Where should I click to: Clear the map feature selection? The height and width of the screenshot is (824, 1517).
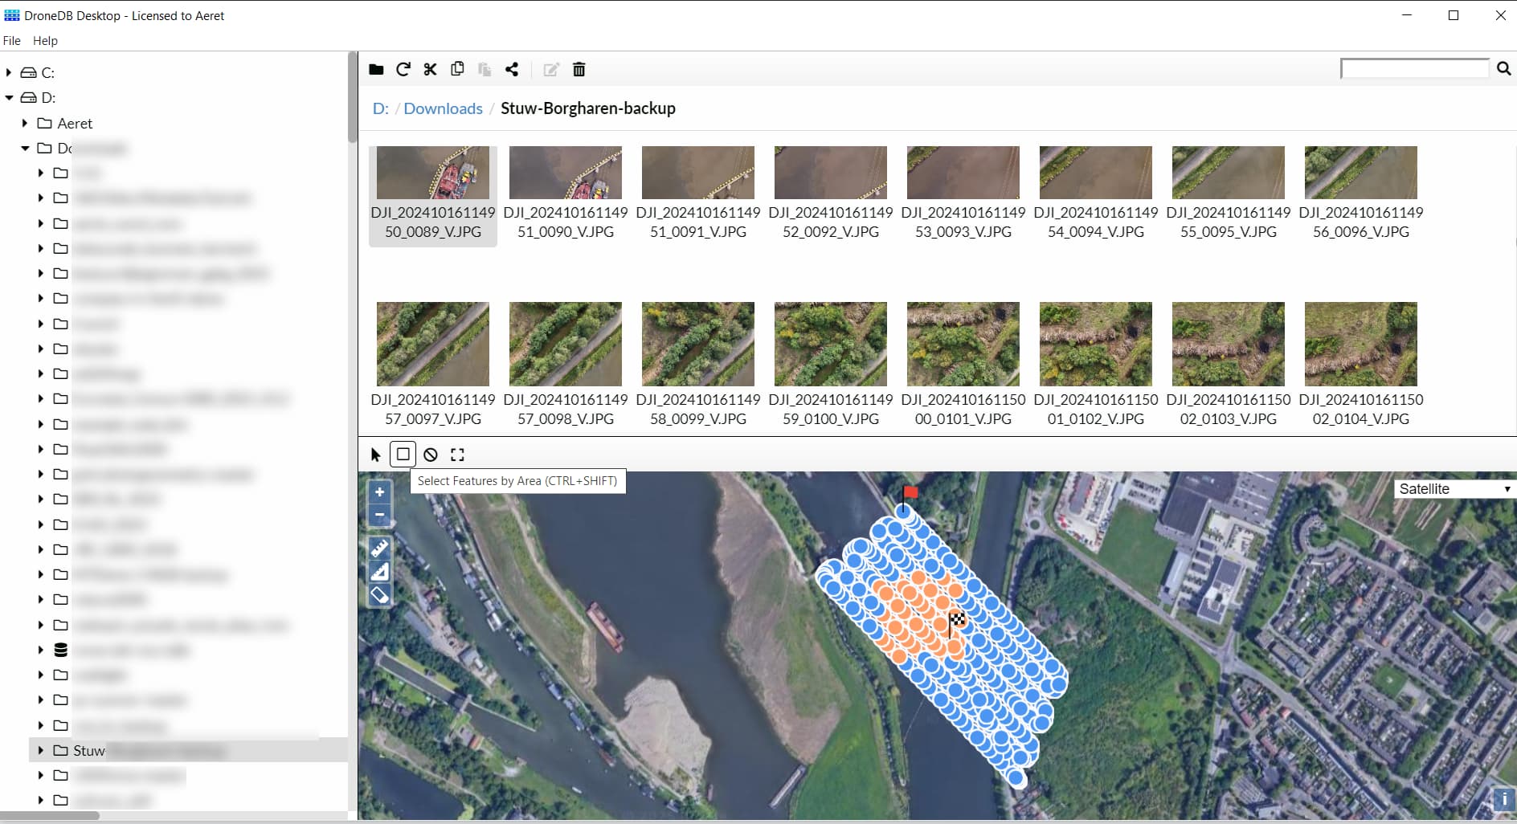click(431, 455)
